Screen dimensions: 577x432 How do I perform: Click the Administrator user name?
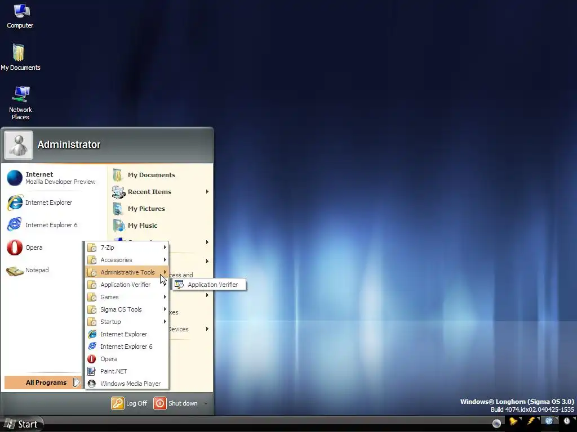pyautogui.click(x=69, y=145)
